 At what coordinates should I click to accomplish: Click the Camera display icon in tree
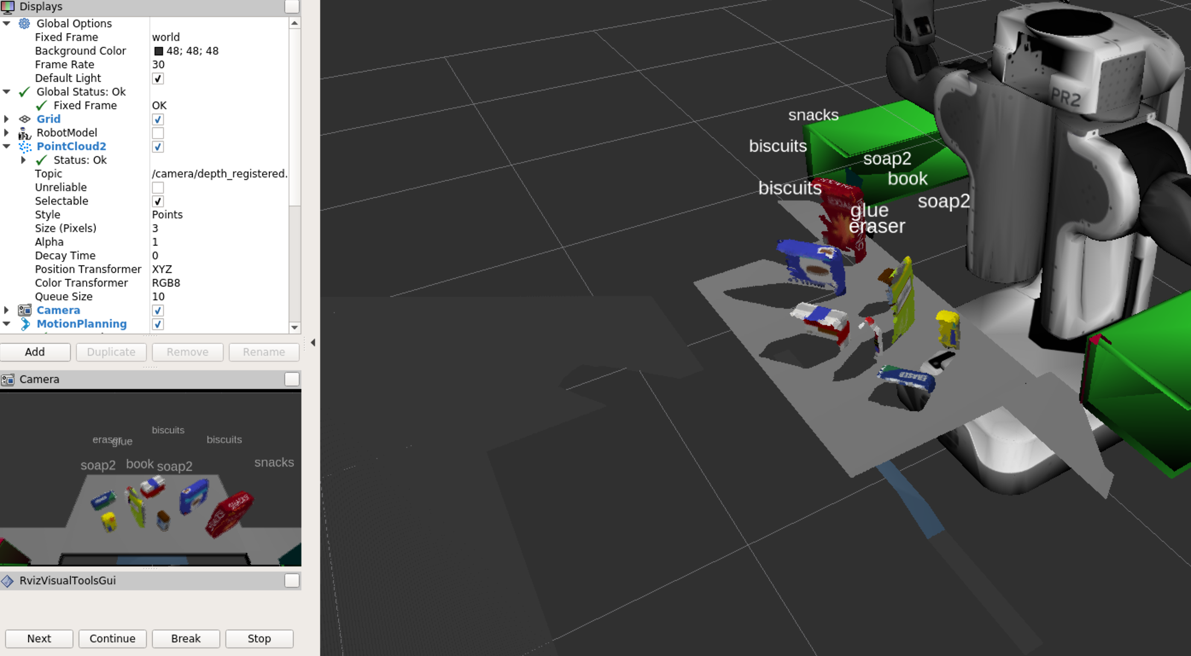pyautogui.click(x=24, y=311)
